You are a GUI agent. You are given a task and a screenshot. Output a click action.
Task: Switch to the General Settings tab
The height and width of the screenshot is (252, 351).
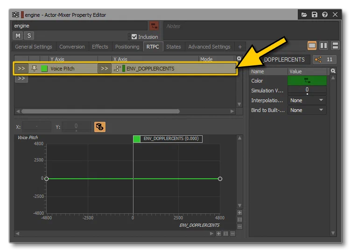tap(34, 47)
